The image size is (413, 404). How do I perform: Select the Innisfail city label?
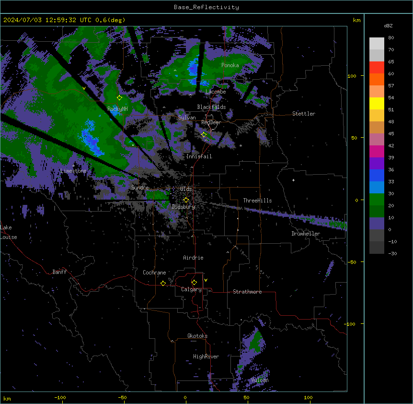click(199, 156)
